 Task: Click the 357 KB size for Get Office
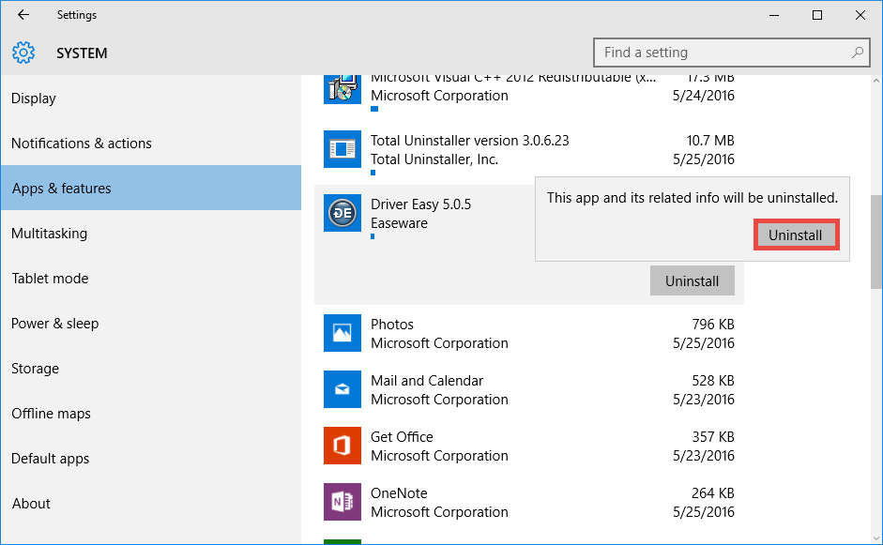(713, 437)
